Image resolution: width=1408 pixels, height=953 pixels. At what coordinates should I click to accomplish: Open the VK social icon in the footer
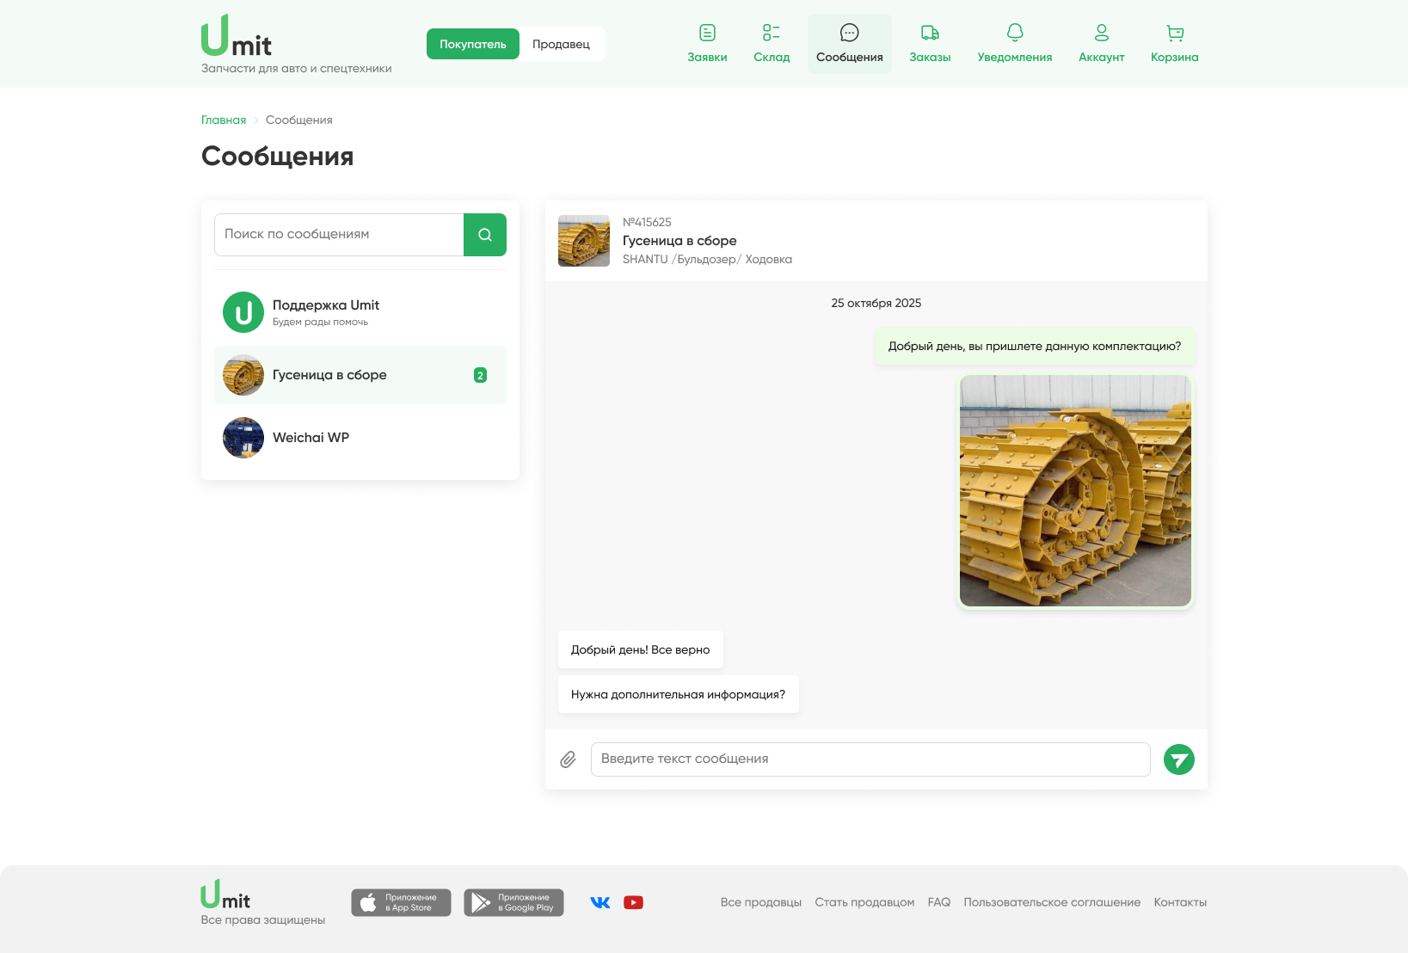600,902
